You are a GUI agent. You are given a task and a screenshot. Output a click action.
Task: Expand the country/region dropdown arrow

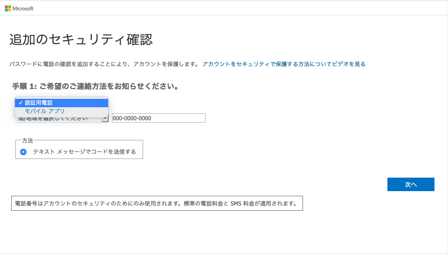pos(105,118)
